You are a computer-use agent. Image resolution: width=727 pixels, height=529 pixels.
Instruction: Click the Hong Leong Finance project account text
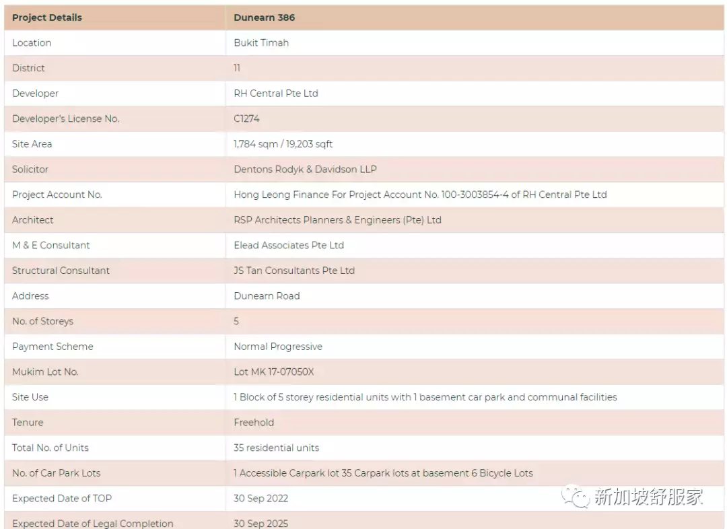[x=420, y=195]
